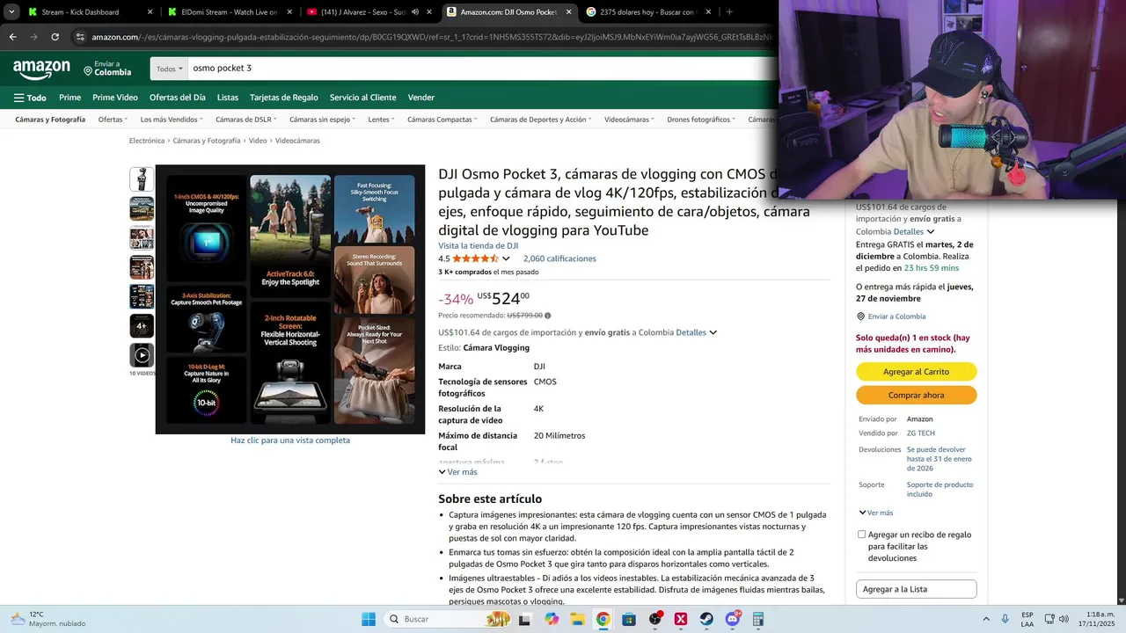Click the 4+ more images thumbnail
This screenshot has width=1126, height=633.
(x=142, y=326)
